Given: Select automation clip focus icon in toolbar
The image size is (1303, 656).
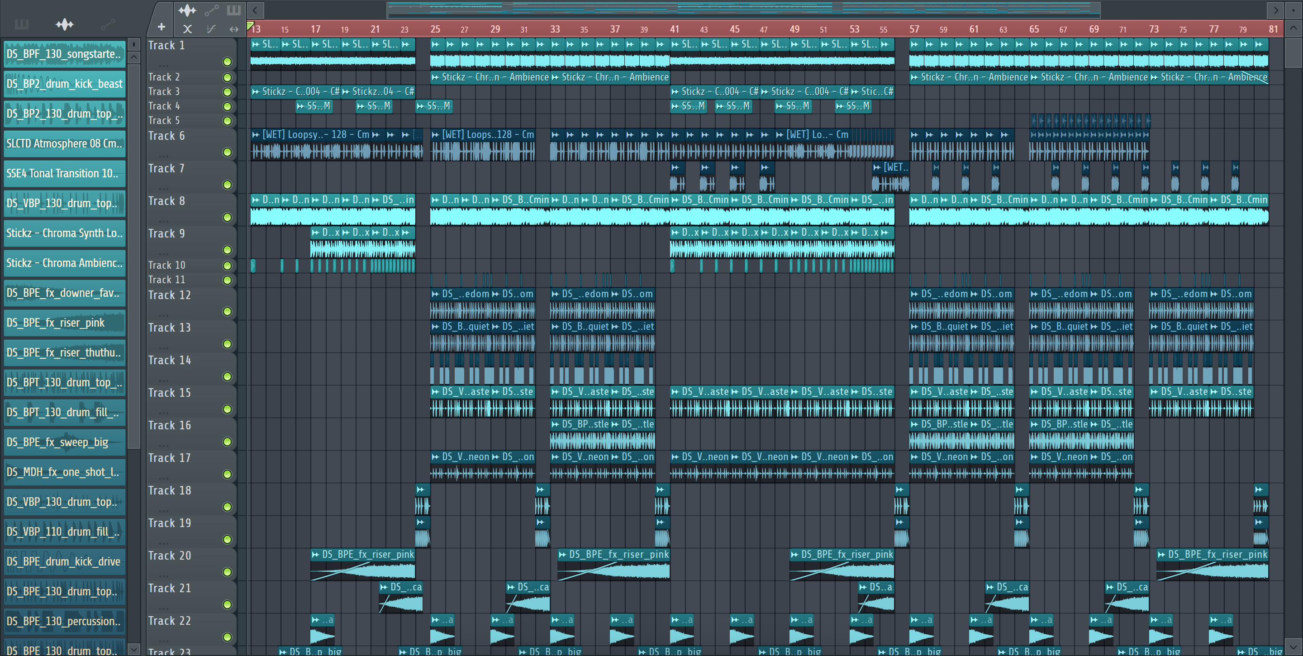Looking at the screenshot, I should click(x=211, y=10).
